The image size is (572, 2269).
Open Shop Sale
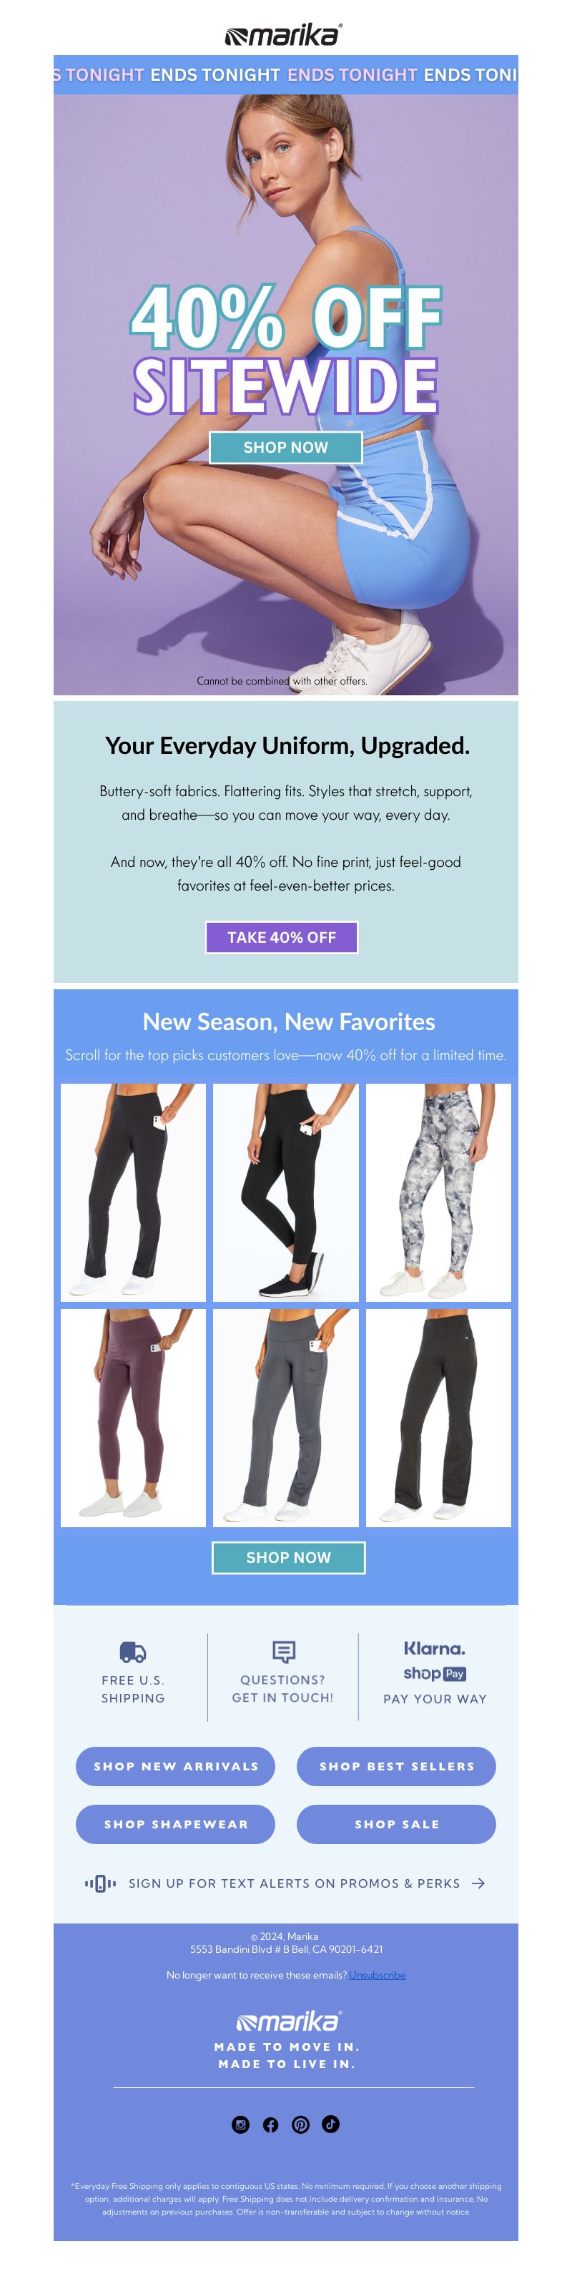pos(396,1824)
